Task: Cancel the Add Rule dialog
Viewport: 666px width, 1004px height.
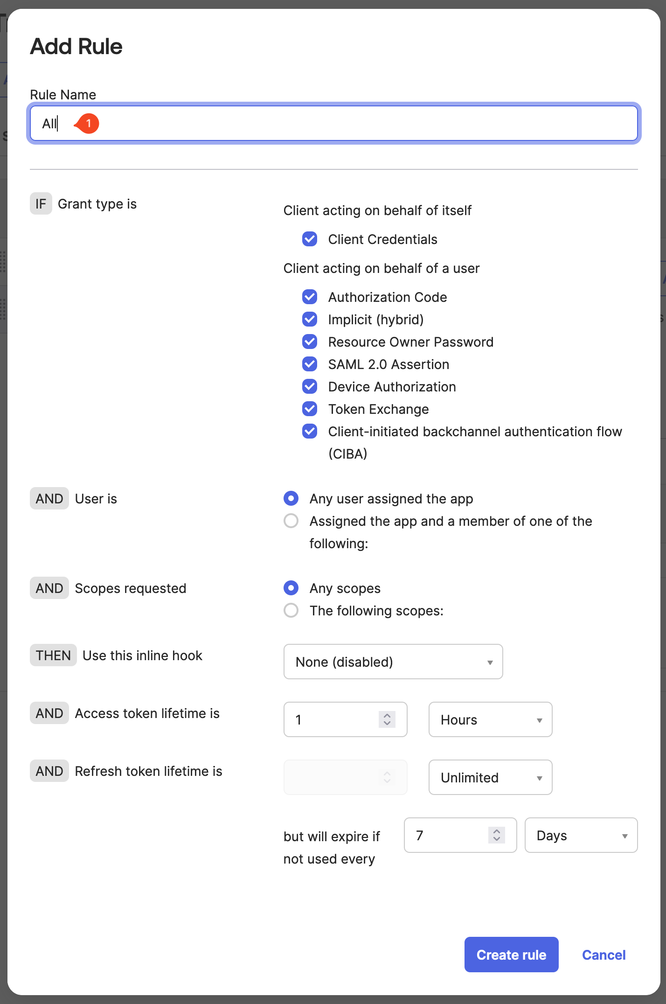Action: point(604,955)
